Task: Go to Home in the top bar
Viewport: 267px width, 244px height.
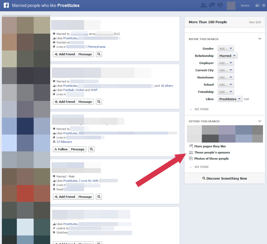Action: [245, 6]
